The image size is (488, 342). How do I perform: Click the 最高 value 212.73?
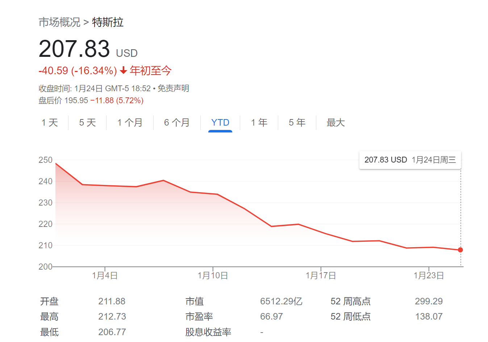[112, 317]
